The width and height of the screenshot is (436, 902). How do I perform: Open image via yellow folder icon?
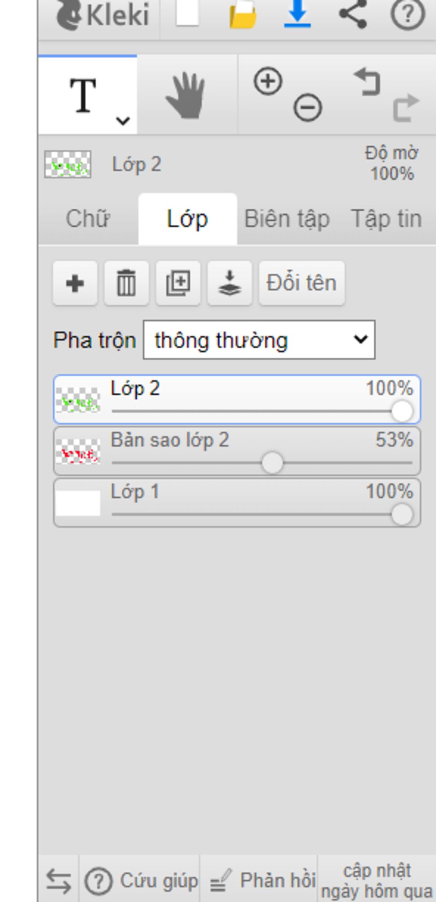coord(243,14)
